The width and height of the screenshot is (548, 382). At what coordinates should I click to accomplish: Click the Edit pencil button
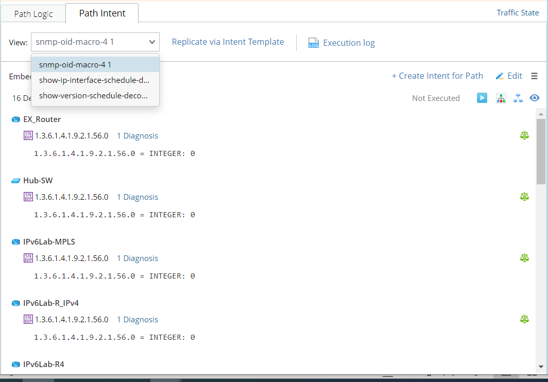509,76
